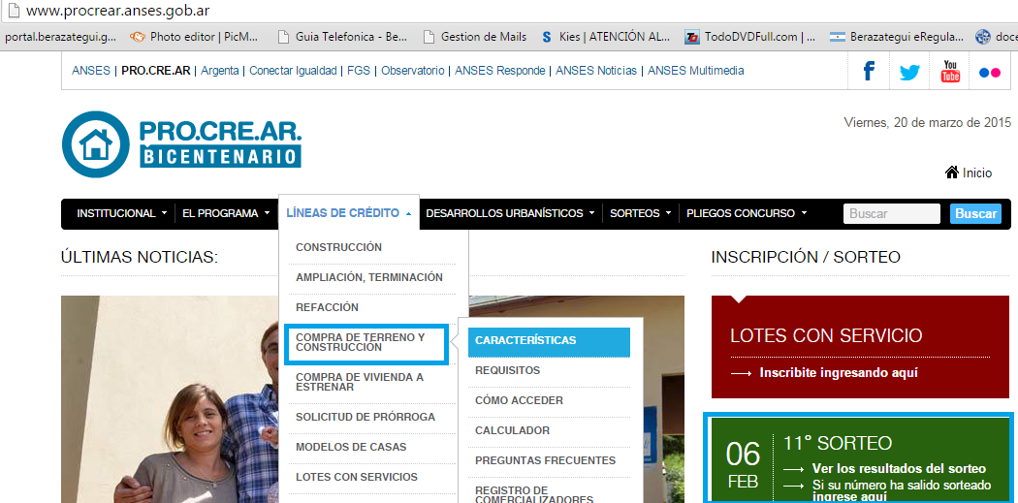This screenshot has height=503, width=1018.
Task: Open CARACTERÍSTICAS submenu item
Action: coord(549,342)
